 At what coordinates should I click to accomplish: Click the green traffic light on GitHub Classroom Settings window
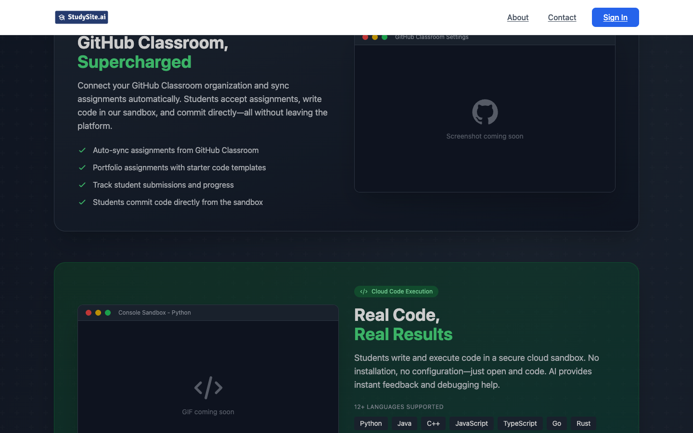point(385,37)
